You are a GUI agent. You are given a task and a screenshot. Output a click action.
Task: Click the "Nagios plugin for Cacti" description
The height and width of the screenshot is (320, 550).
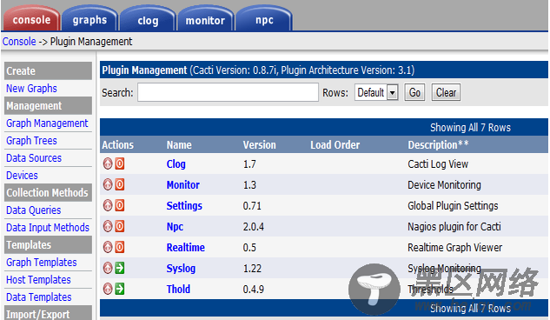[x=454, y=227]
